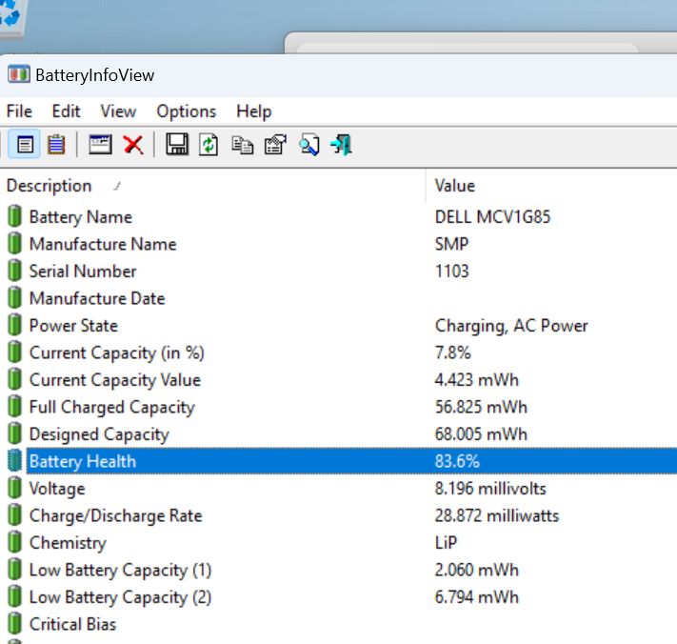Open the Advanced Options toolbar icon
Viewport: 677px width, 644px height.
pyautogui.click(x=275, y=144)
